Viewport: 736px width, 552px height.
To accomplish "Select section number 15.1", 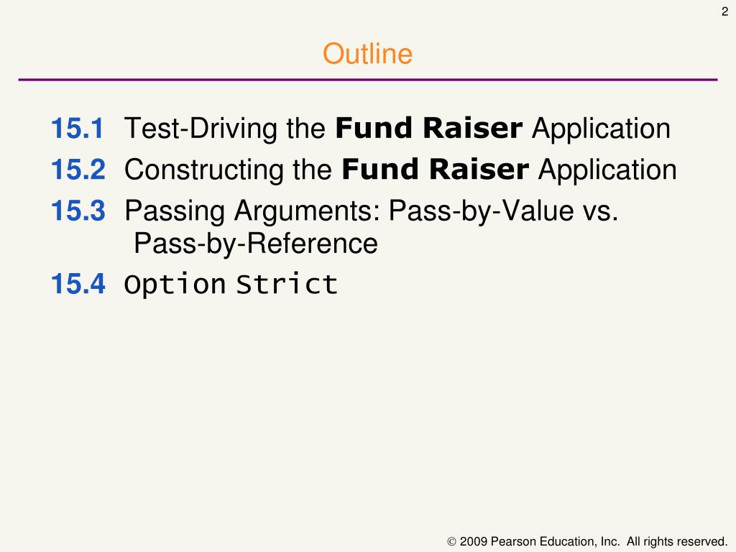I will point(77,128).
